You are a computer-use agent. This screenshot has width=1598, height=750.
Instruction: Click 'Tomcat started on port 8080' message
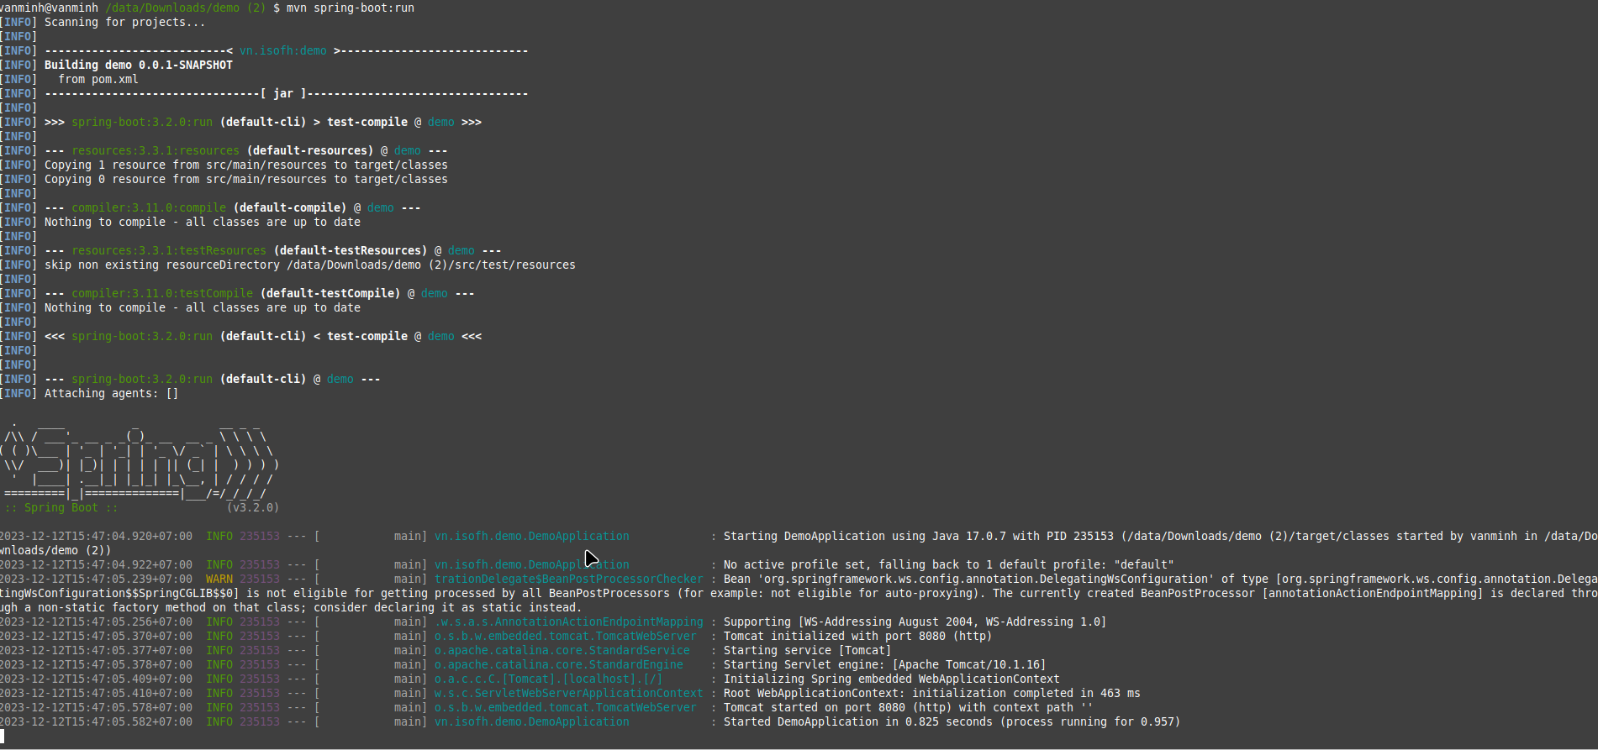point(909,707)
